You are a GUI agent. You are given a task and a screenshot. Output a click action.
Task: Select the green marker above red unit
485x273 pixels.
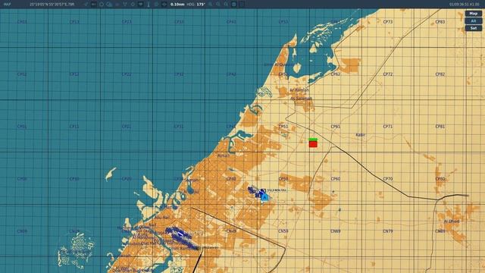313,140
